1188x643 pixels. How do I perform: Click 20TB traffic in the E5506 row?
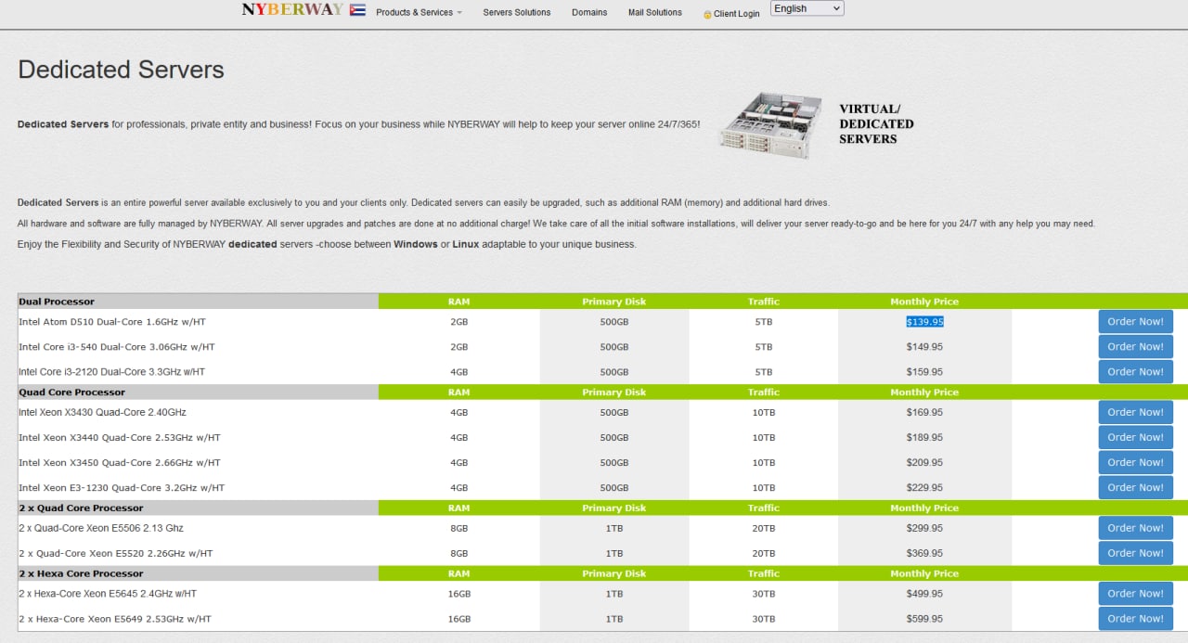click(764, 529)
